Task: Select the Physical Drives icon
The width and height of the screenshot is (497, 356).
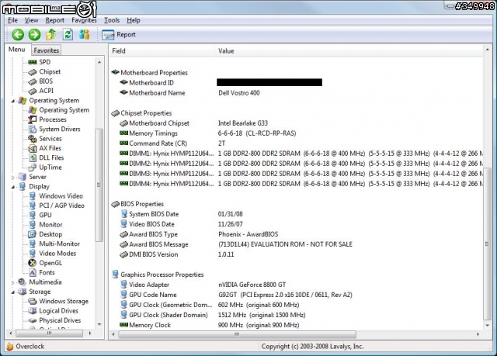Action: pyautogui.click(x=33, y=320)
